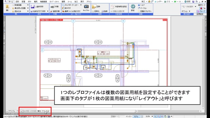This screenshot has width=210, height=118.
Task: Click the application logo icon at top-left
Action: click(x=6, y=2)
